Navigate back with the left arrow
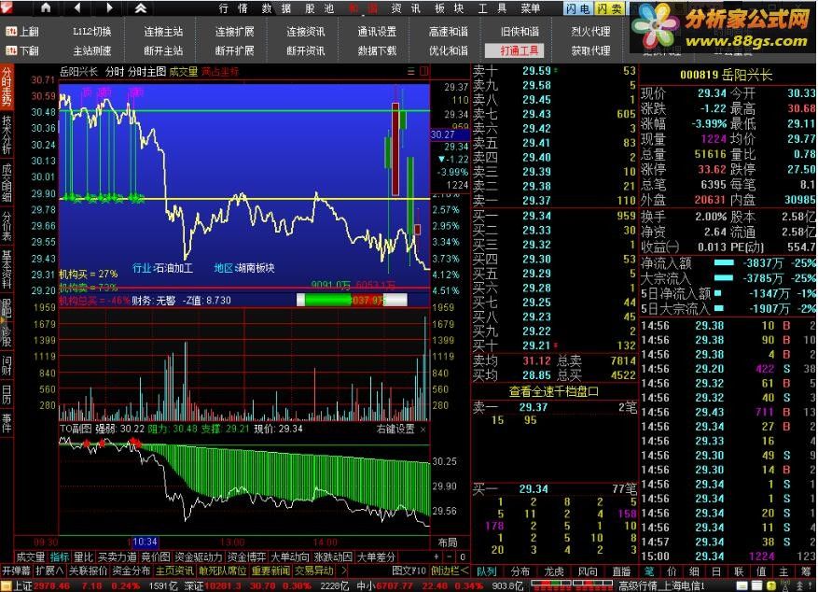This screenshot has width=818, height=592. [x=77, y=7]
